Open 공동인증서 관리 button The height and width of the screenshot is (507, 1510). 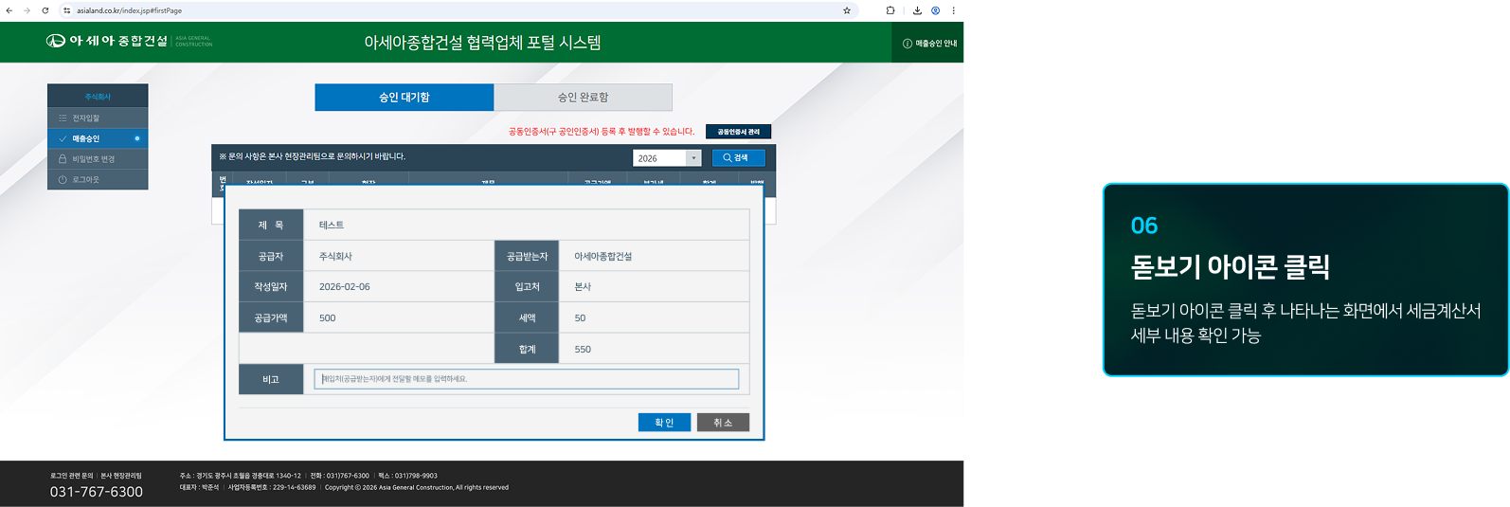point(738,132)
